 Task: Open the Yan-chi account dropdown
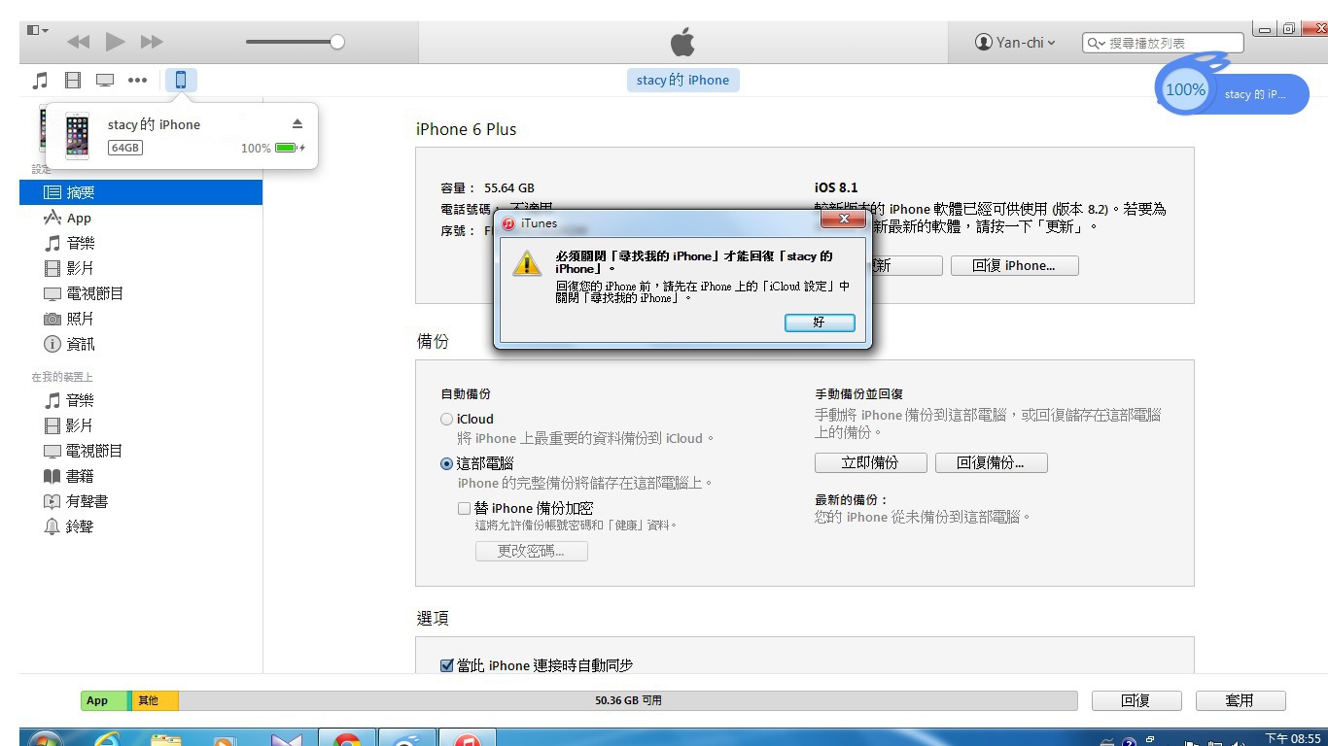pos(1014,42)
